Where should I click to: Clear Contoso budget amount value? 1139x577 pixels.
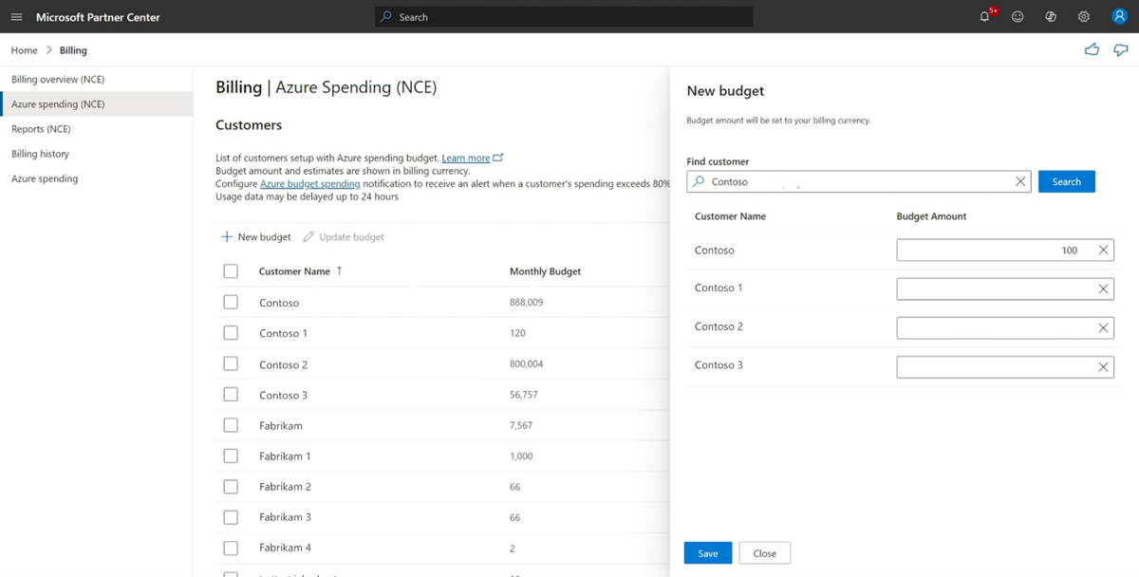[x=1103, y=251]
